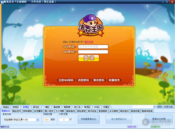This screenshot has width=175, height=129.
Task: Focus the QQ号码 input field
Action: (93, 47)
